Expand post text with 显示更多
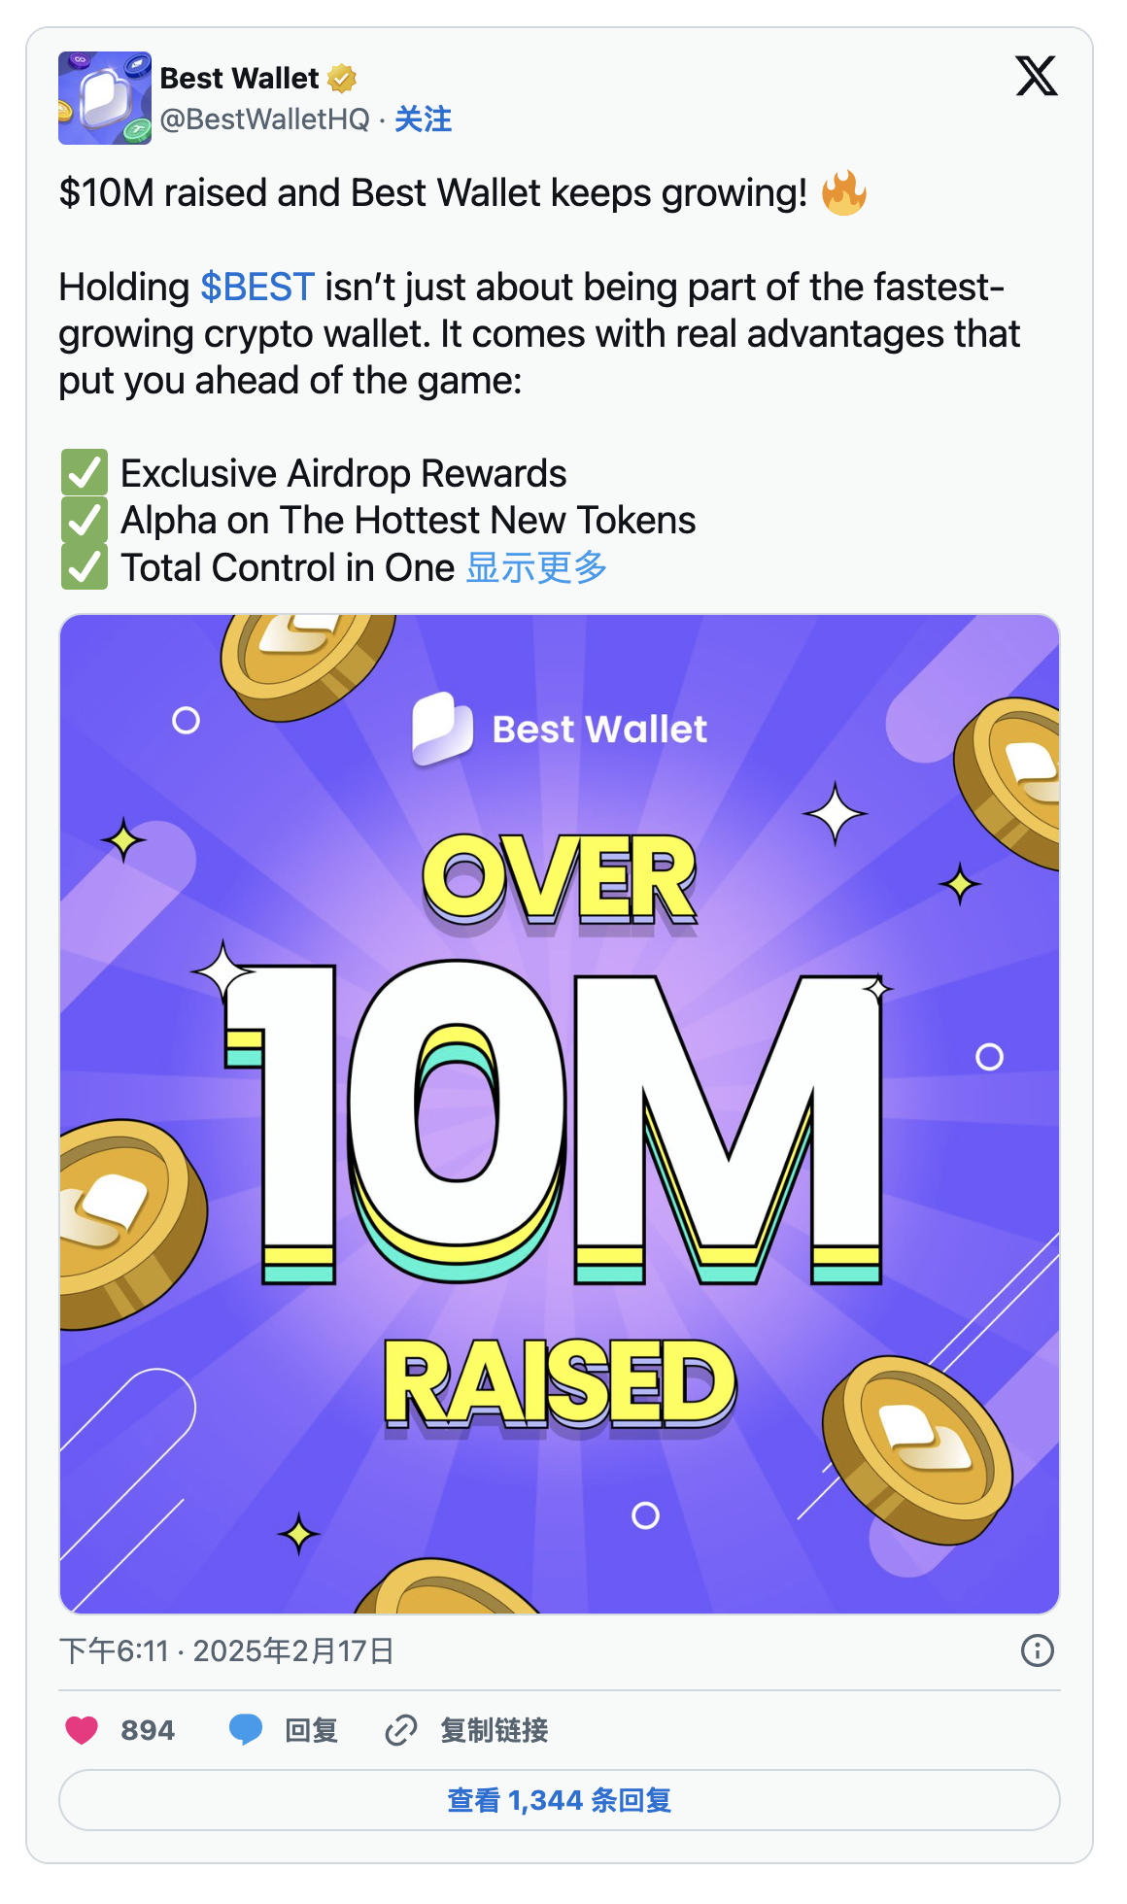Screen dimensions: 1127x1904 click(536, 567)
